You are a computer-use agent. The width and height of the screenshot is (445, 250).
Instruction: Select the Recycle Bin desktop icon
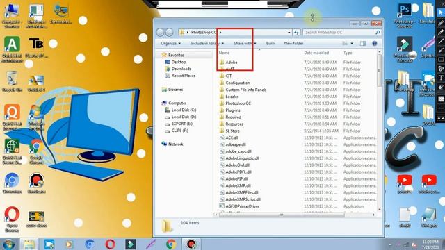12,82
